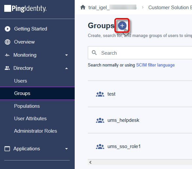This screenshot has width=192, height=169.
Task: Click the Applications window icon
Action: (7, 149)
